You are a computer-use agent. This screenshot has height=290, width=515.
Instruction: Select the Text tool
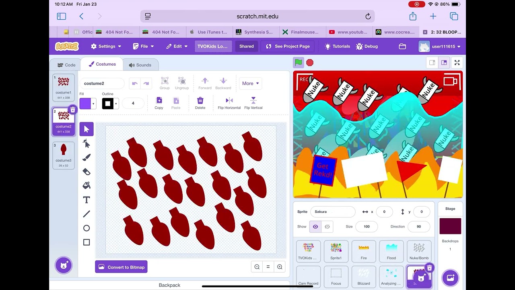pyautogui.click(x=87, y=200)
